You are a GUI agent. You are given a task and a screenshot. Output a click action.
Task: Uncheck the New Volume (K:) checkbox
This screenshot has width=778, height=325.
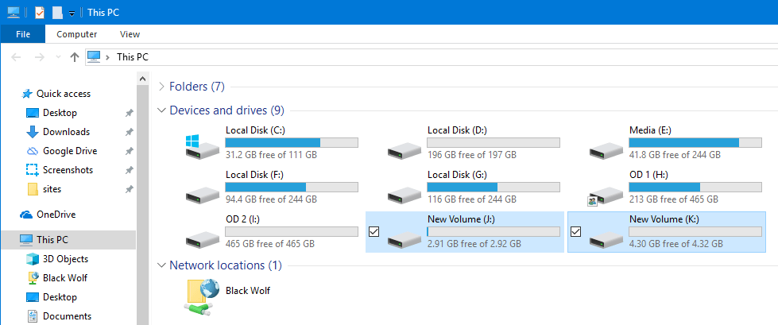pyautogui.click(x=576, y=231)
